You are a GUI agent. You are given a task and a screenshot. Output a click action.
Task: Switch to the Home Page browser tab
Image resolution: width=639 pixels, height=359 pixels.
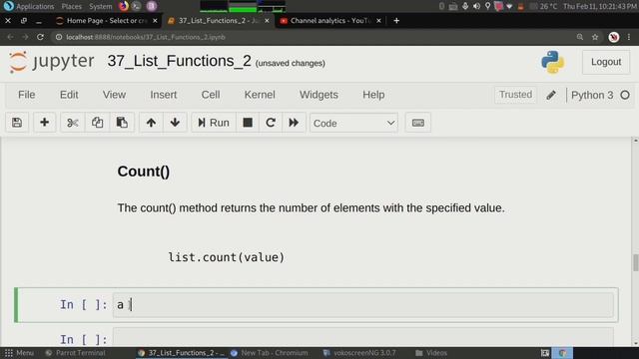coord(107,21)
